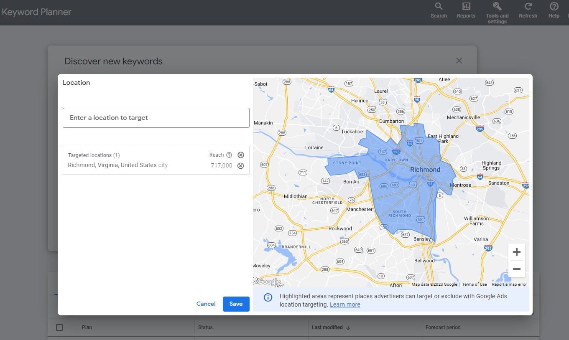
Task: Click the 717,000 reach value
Action: pos(222,165)
